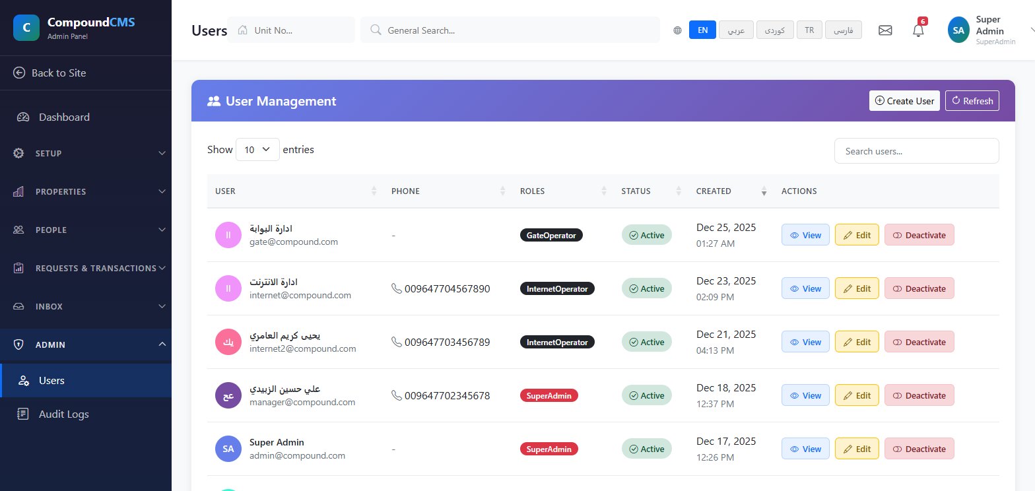The image size is (1035, 491).
Task: Deactivate the gate@compound.com user
Action: pos(919,235)
